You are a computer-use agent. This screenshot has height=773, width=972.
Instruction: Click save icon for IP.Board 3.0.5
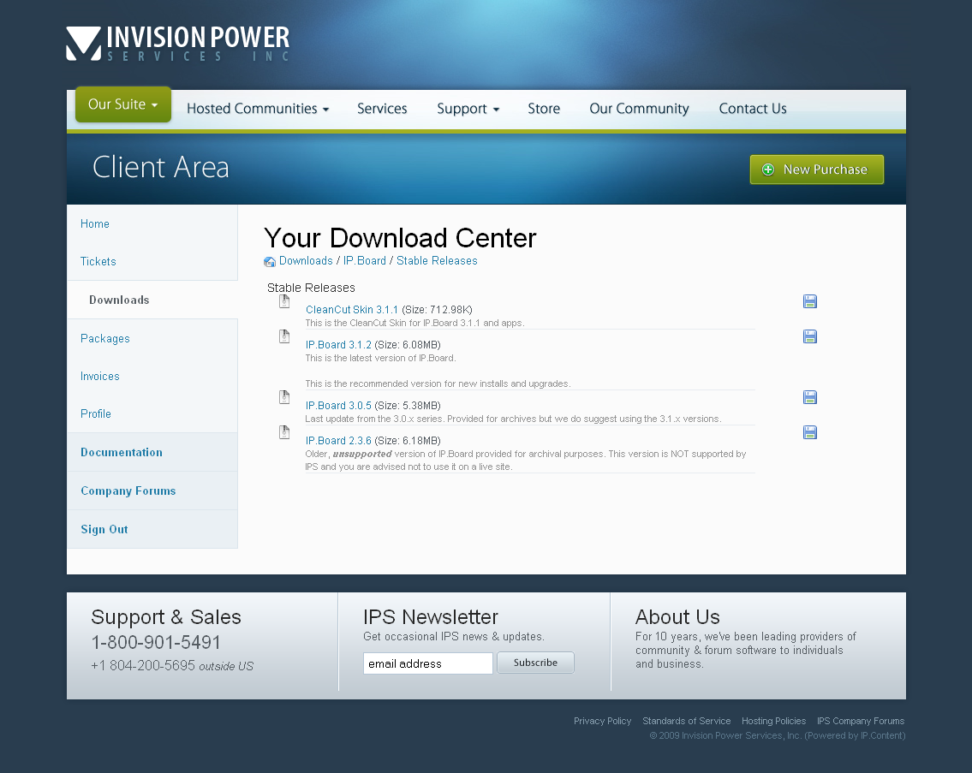coord(810,397)
